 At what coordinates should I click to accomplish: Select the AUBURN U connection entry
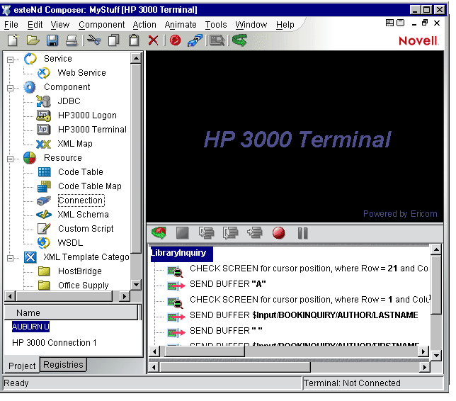point(30,327)
